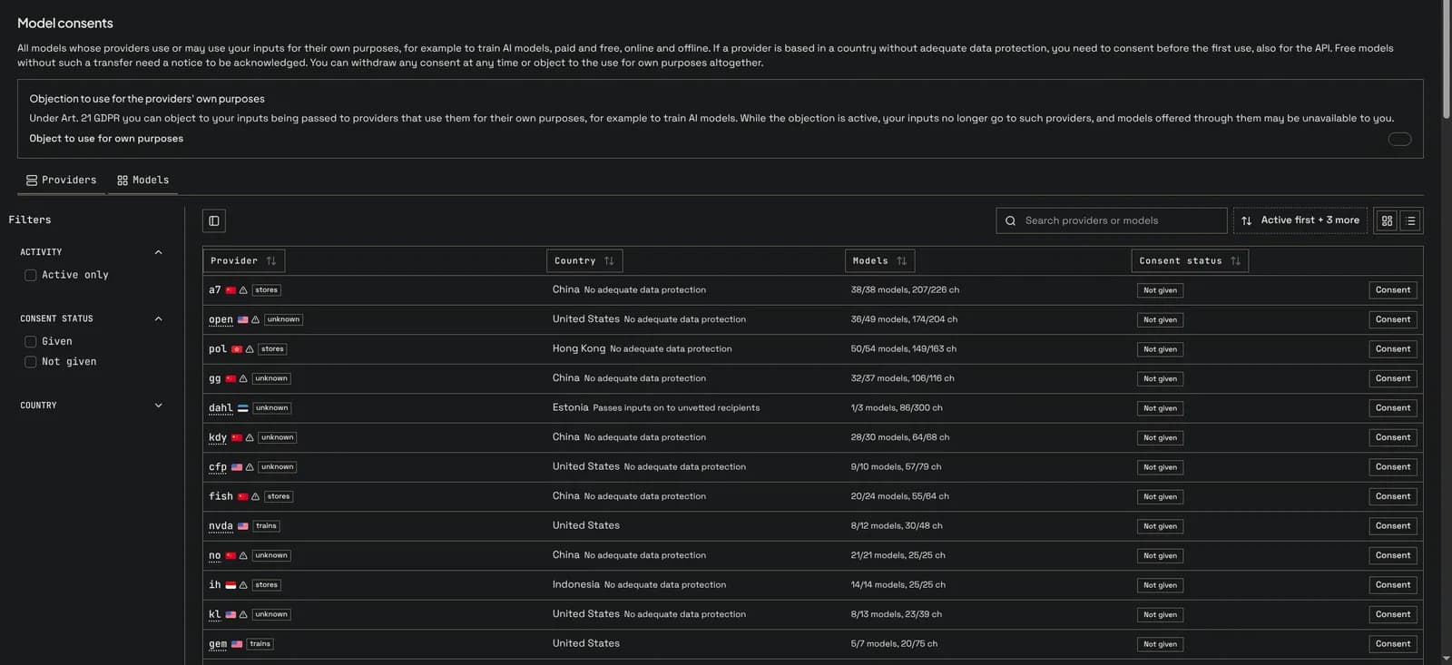Click the Indonesia flag on row ih

tap(231, 585)
